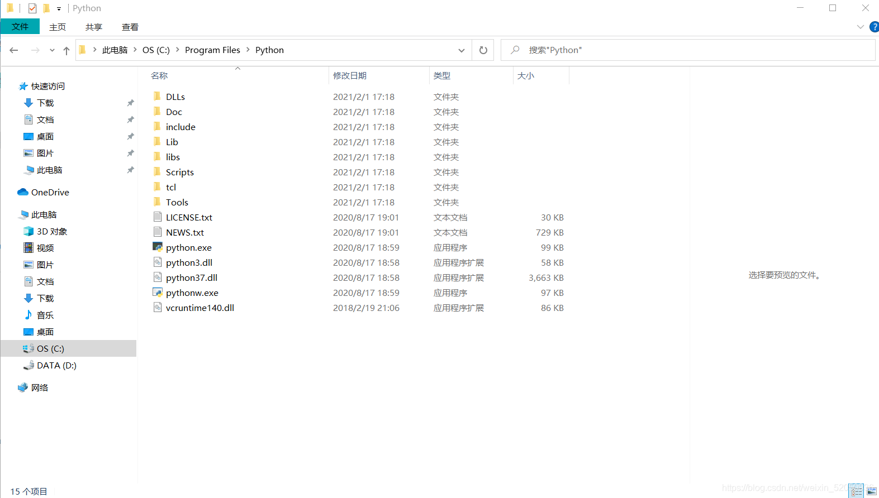The width and height of the screenshot is (879, 498).
Task: Open recent locations dropdown arrow
Action: click(x=52, y=50)
